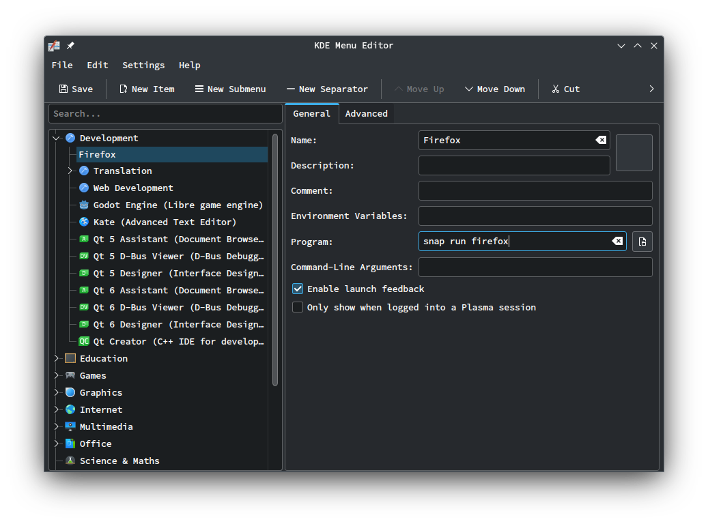This screenshot has width=708, height=524.
Task: Open the Edit menu
Action: pyautogui.click(x=98, y=65)
